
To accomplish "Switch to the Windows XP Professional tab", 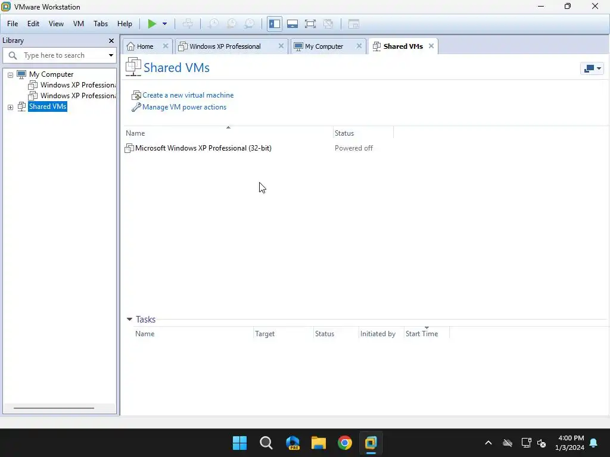I will tap(225, 46).
